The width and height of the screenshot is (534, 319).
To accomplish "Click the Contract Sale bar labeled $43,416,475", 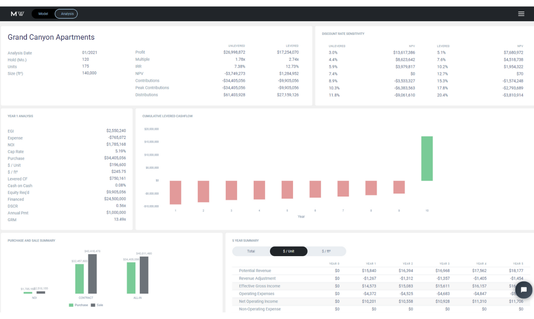I will 92,274.
